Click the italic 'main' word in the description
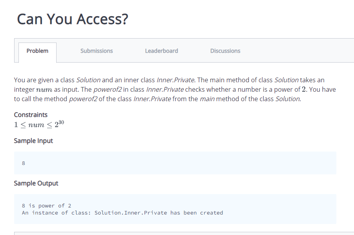This screenshot has width=354, height=235. tap(207, 99)
